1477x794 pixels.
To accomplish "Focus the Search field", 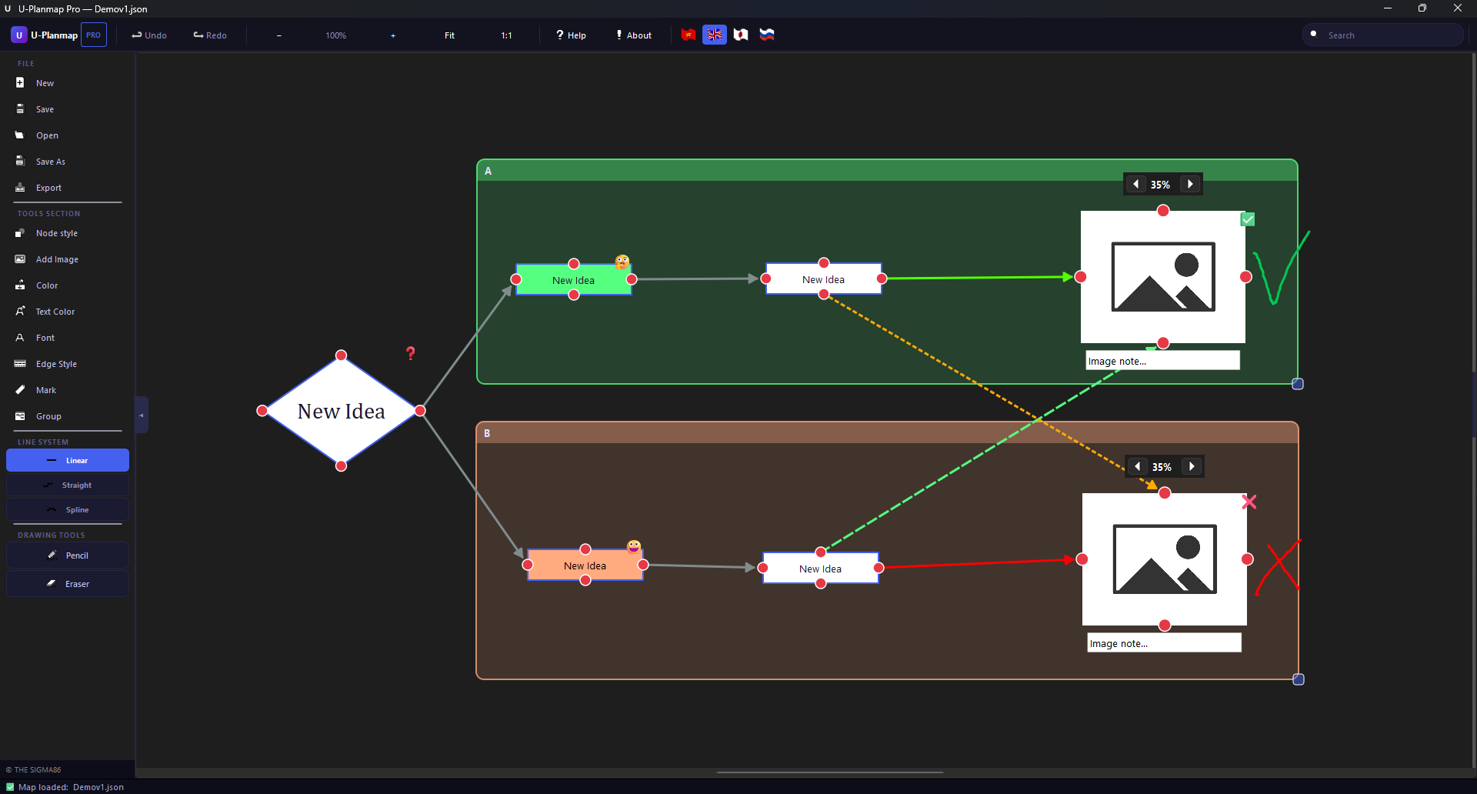I will pyautogui.click(x=1383, y=35).
